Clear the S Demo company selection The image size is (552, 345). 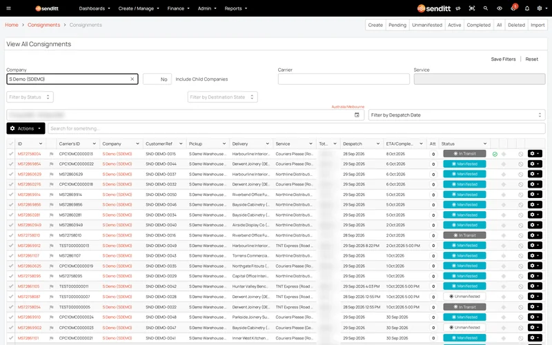(x=132, y=79)
